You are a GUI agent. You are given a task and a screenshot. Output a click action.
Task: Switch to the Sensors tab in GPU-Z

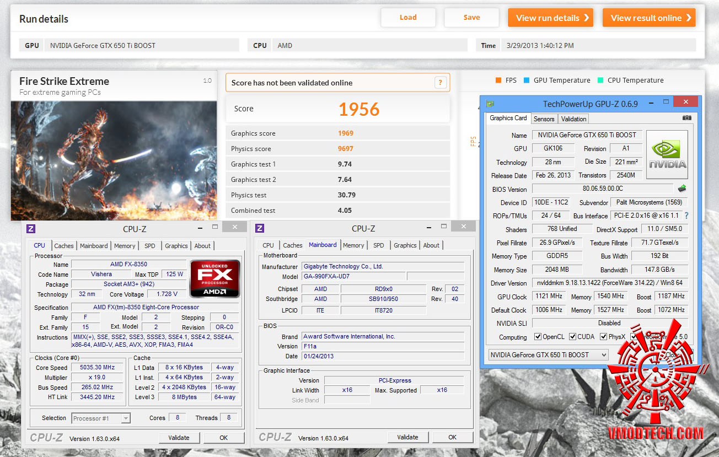(544, 119)
